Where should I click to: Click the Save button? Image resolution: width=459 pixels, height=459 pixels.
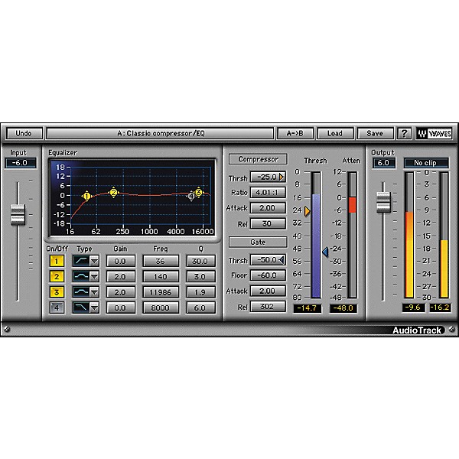tap(375, 133)
